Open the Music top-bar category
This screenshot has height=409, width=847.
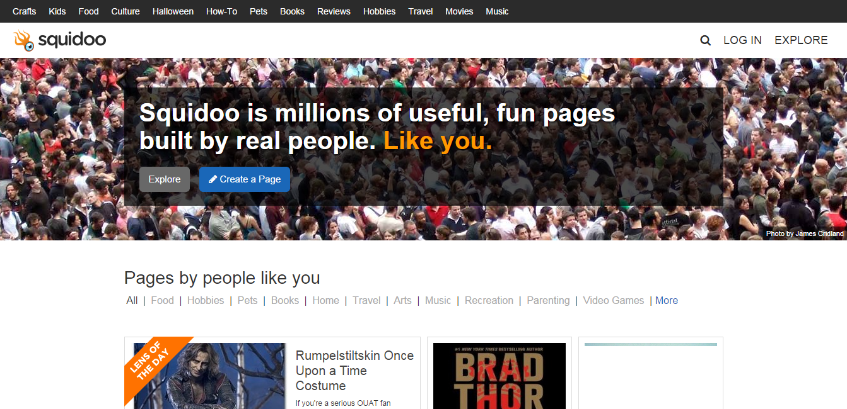coord(497,11)
